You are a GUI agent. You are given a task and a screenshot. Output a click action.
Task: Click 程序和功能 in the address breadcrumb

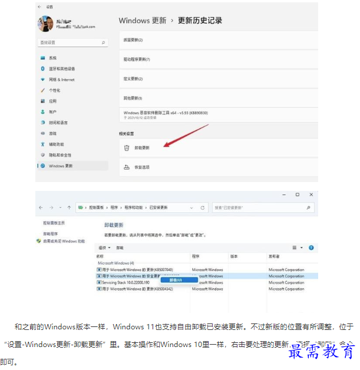(134, 207)
